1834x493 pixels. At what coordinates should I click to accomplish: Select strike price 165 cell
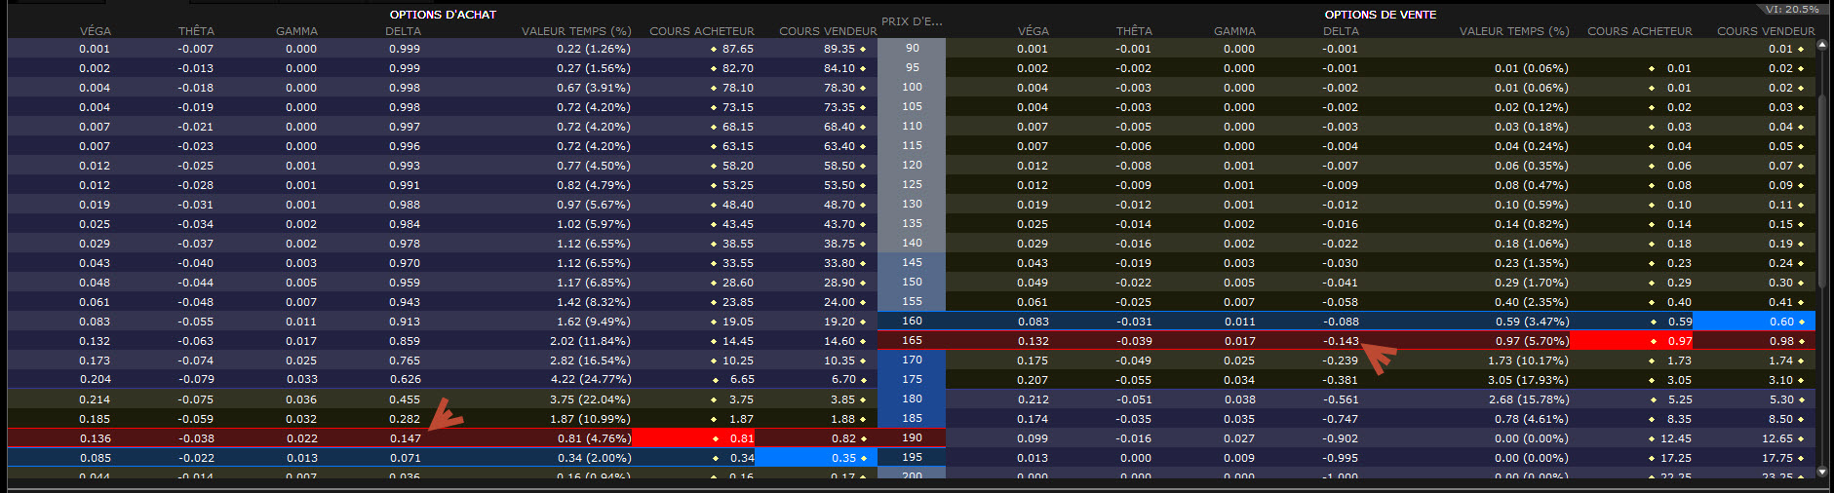click(x=912, y=340)
